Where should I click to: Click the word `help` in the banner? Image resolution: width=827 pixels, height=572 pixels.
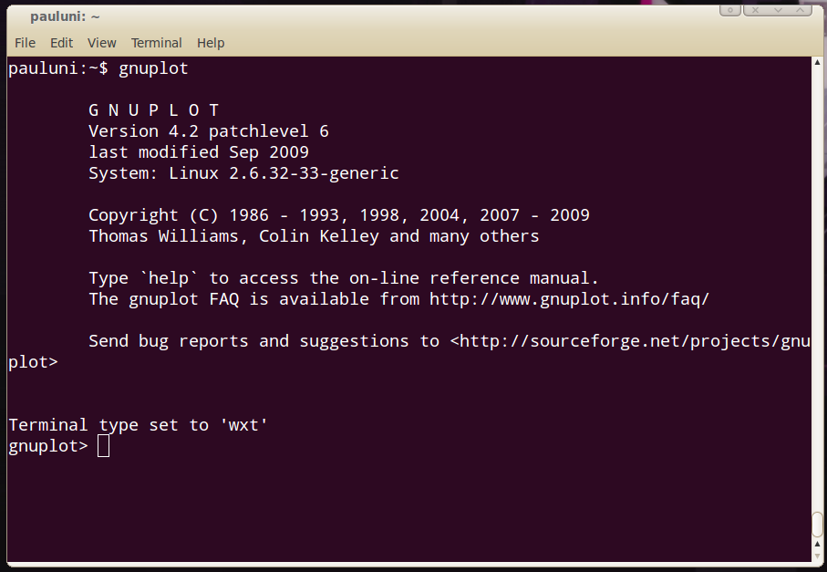(169, 278)
